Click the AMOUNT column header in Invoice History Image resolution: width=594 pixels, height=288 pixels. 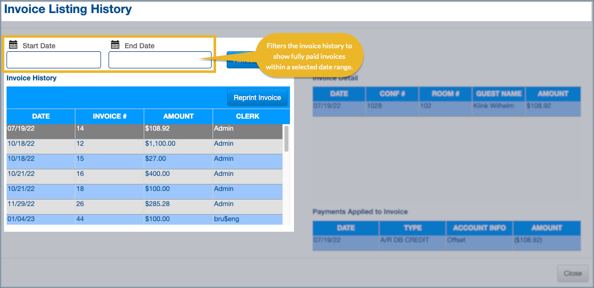[x=178, y=116]
